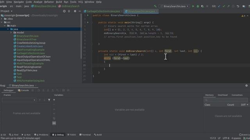Click the previous frame up arrow
250x140 pixels.
[x=40, y=100]
